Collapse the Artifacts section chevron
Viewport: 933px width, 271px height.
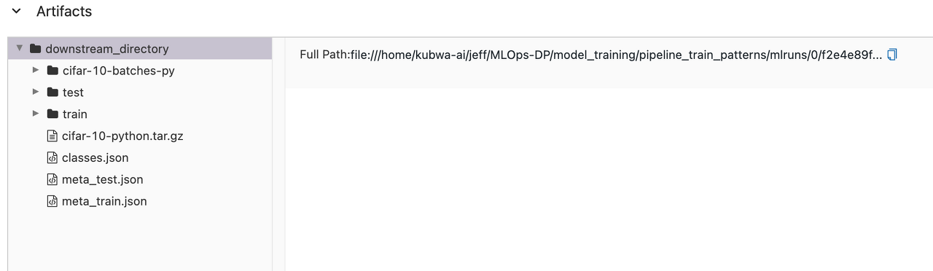click(16, 12)
